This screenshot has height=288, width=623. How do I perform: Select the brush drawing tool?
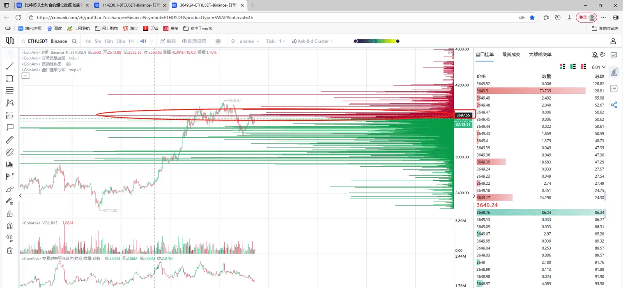[10, 189]
